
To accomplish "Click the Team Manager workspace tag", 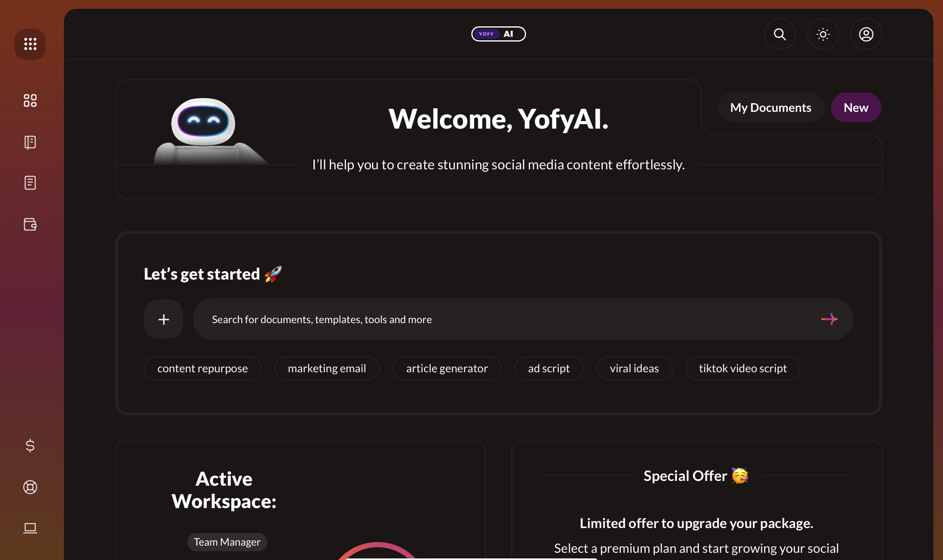I will pos(227,542).
